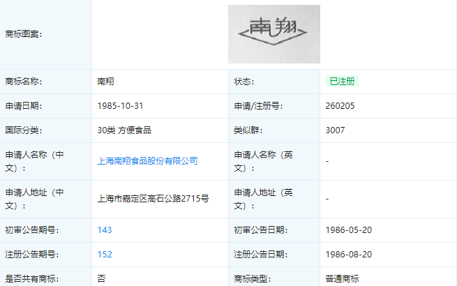This screenshot has height=286, width=457.
Task: Open the 南翔 trademark image thumbnail
Action: [274, 34]
